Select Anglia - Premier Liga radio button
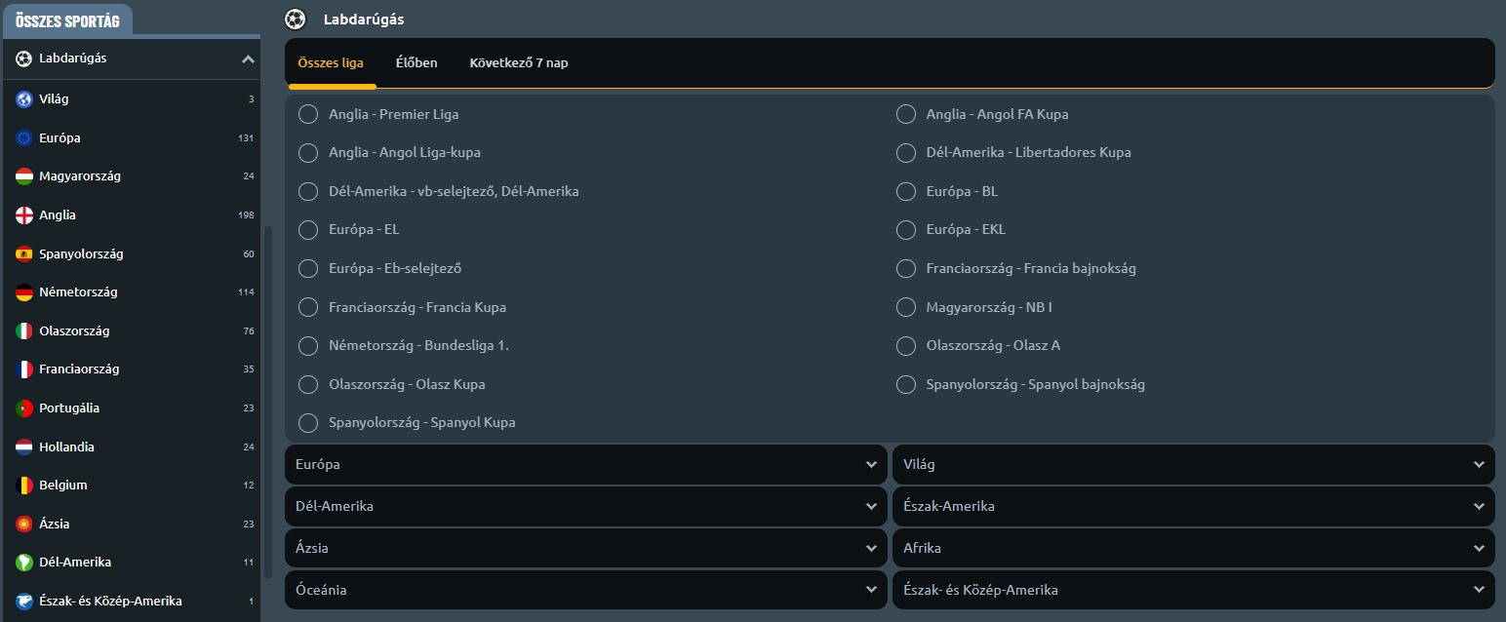The height and width of the screenshot is (622, 1506). (308, 114)
